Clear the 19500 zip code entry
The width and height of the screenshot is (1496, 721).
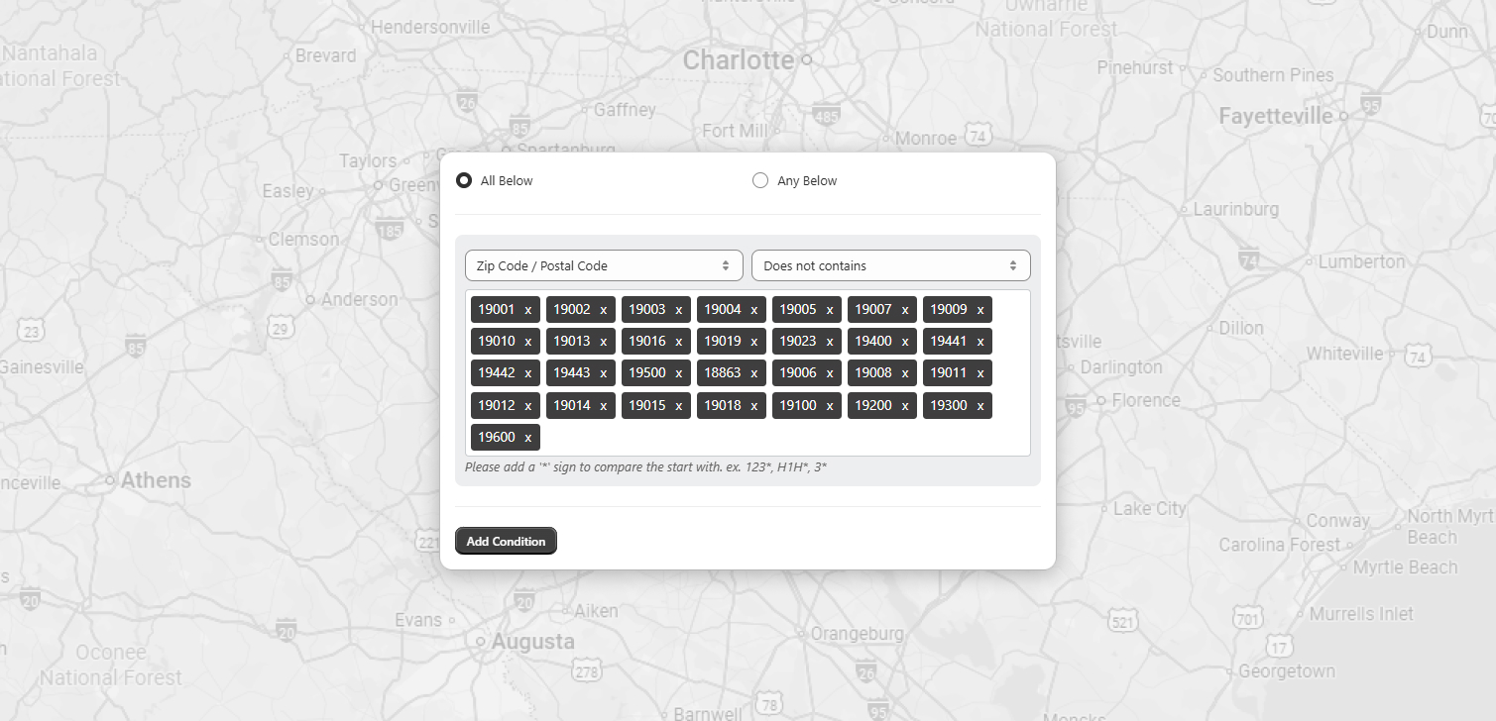click(677, 372)
